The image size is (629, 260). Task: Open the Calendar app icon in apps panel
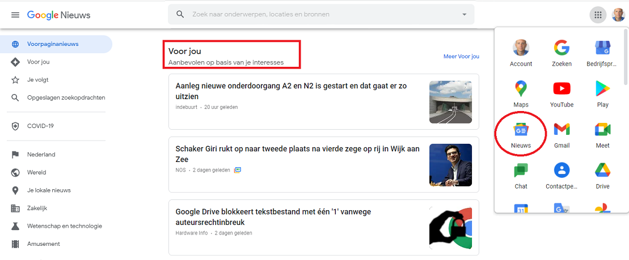pyautogui.click(x=521, y=208)
